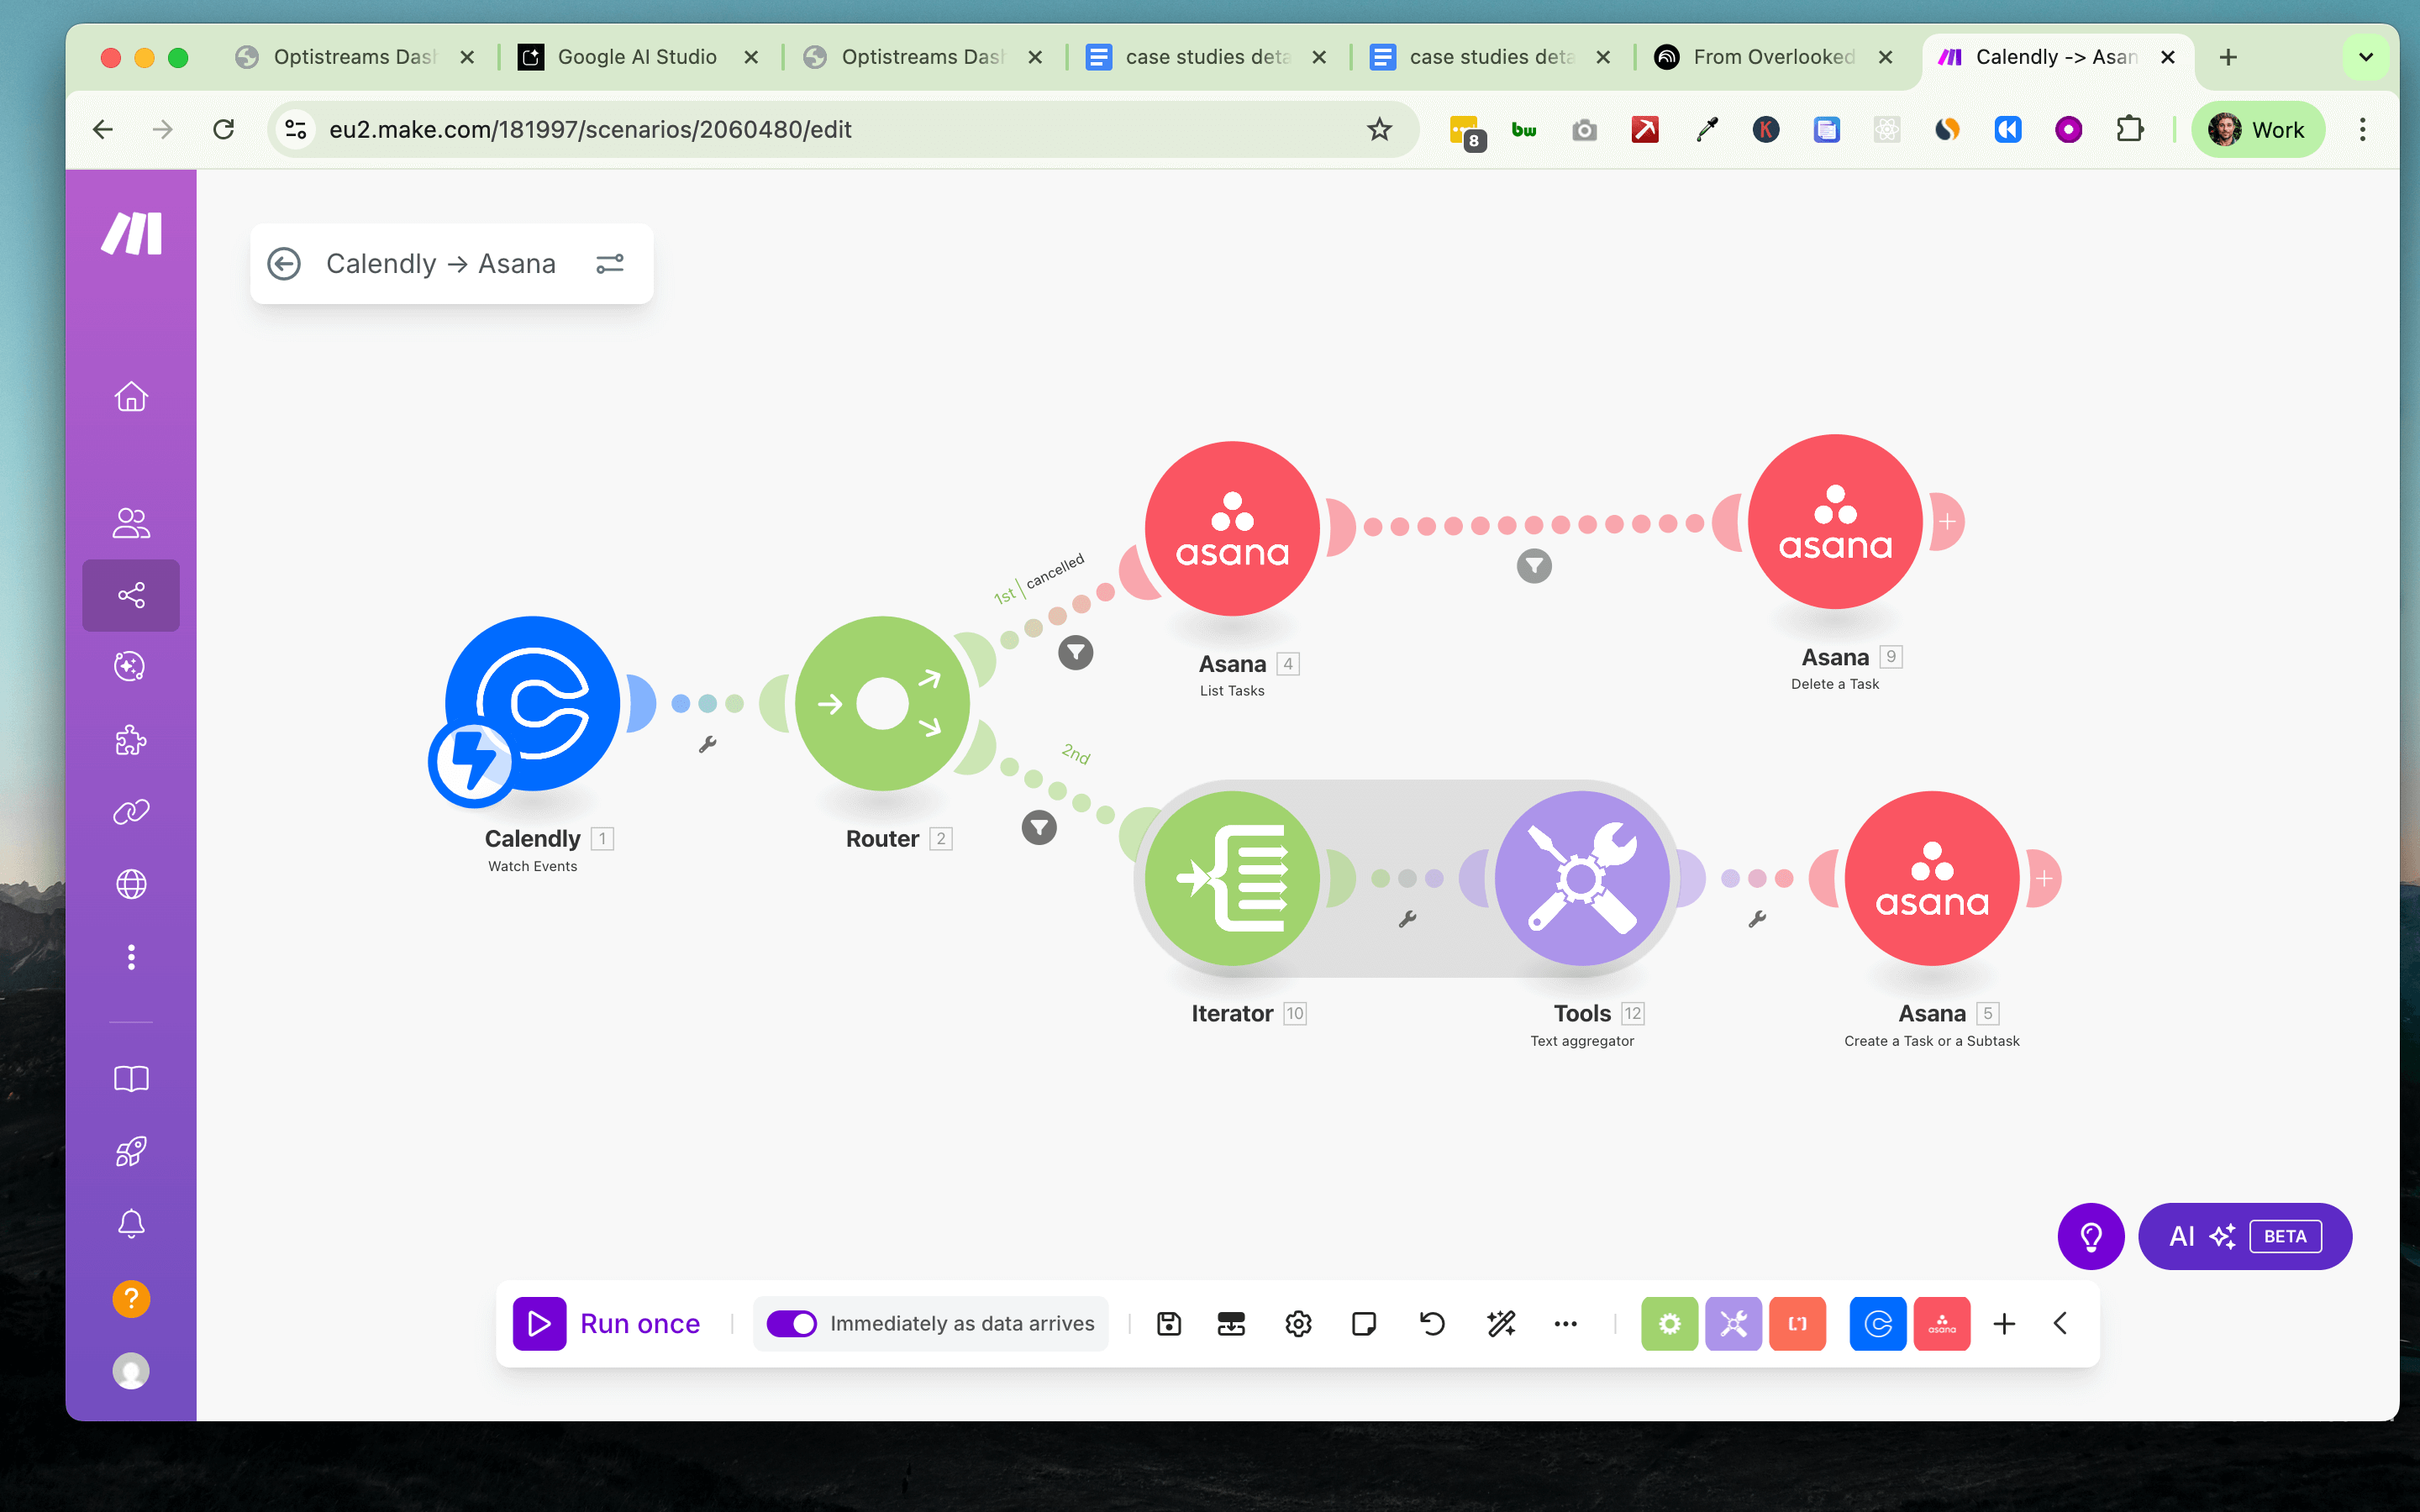This screenshot has height=1512, width=2420.
Task: Open orange Text parser favorite
Action: click(x=1797, y=1323)
